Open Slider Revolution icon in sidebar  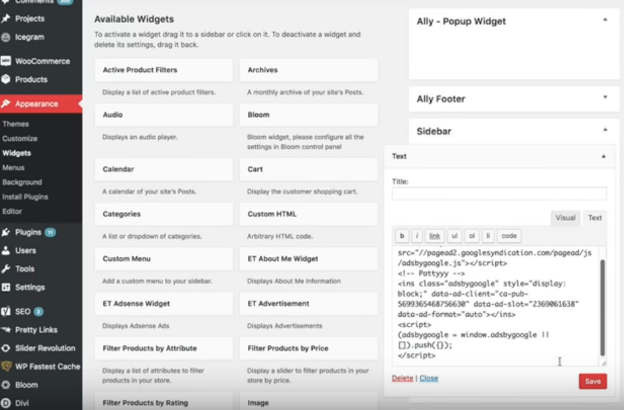click(x=5, y=348)
